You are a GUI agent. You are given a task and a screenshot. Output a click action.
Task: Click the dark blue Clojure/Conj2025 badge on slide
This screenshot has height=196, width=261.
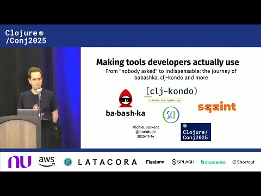pos(196,132)
